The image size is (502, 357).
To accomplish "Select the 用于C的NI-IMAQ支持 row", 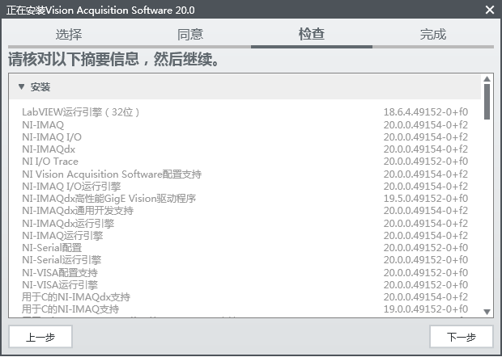I will tap(245, 309).
